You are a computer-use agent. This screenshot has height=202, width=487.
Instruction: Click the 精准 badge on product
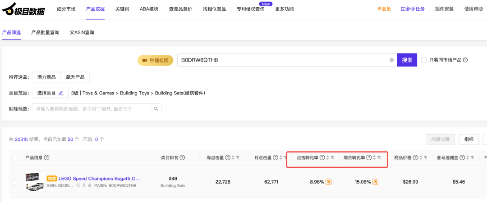pos(51,179)
